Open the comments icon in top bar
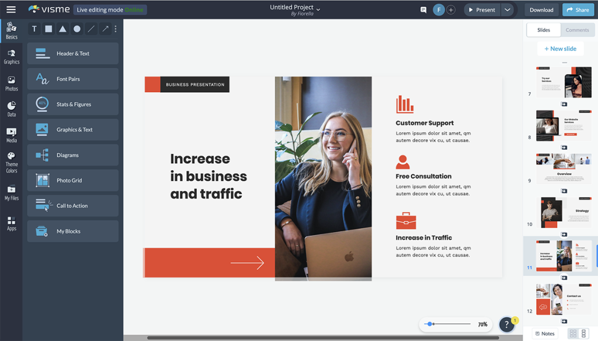This screenshot has height=341, width=598. coord(422,9)
